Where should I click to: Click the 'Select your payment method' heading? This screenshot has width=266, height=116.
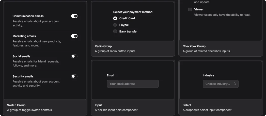pos(133,12)
